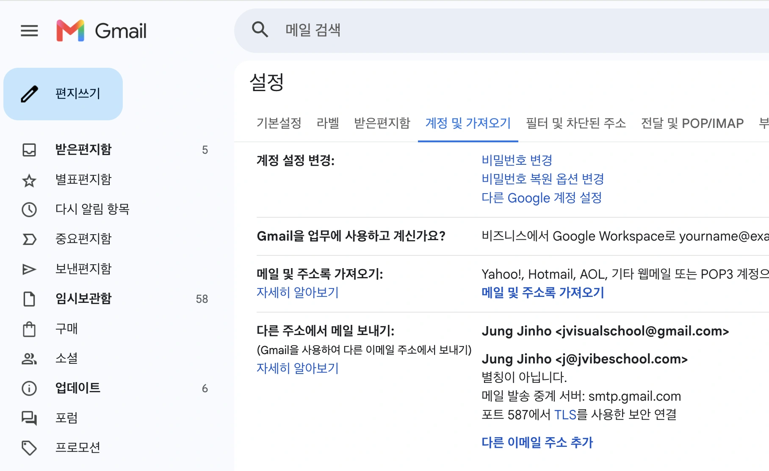Click 자세히 알아보기 under 메일 및 주소록 가져오기

[x=298, y=292]
